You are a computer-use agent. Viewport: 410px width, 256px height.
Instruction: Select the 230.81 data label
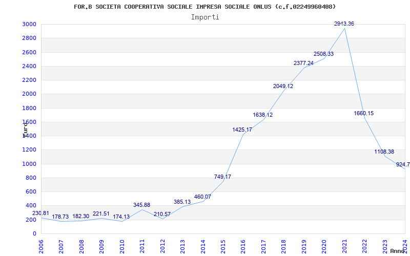coord(40,213)
